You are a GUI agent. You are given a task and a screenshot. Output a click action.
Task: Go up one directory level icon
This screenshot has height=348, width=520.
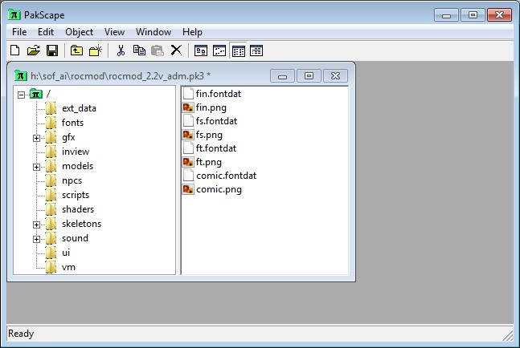click(x=76, y=51)
